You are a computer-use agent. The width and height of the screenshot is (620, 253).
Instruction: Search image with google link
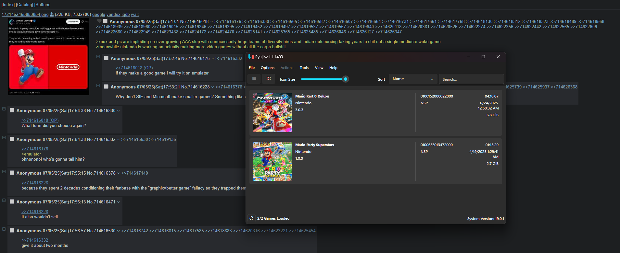pos(99,14)
